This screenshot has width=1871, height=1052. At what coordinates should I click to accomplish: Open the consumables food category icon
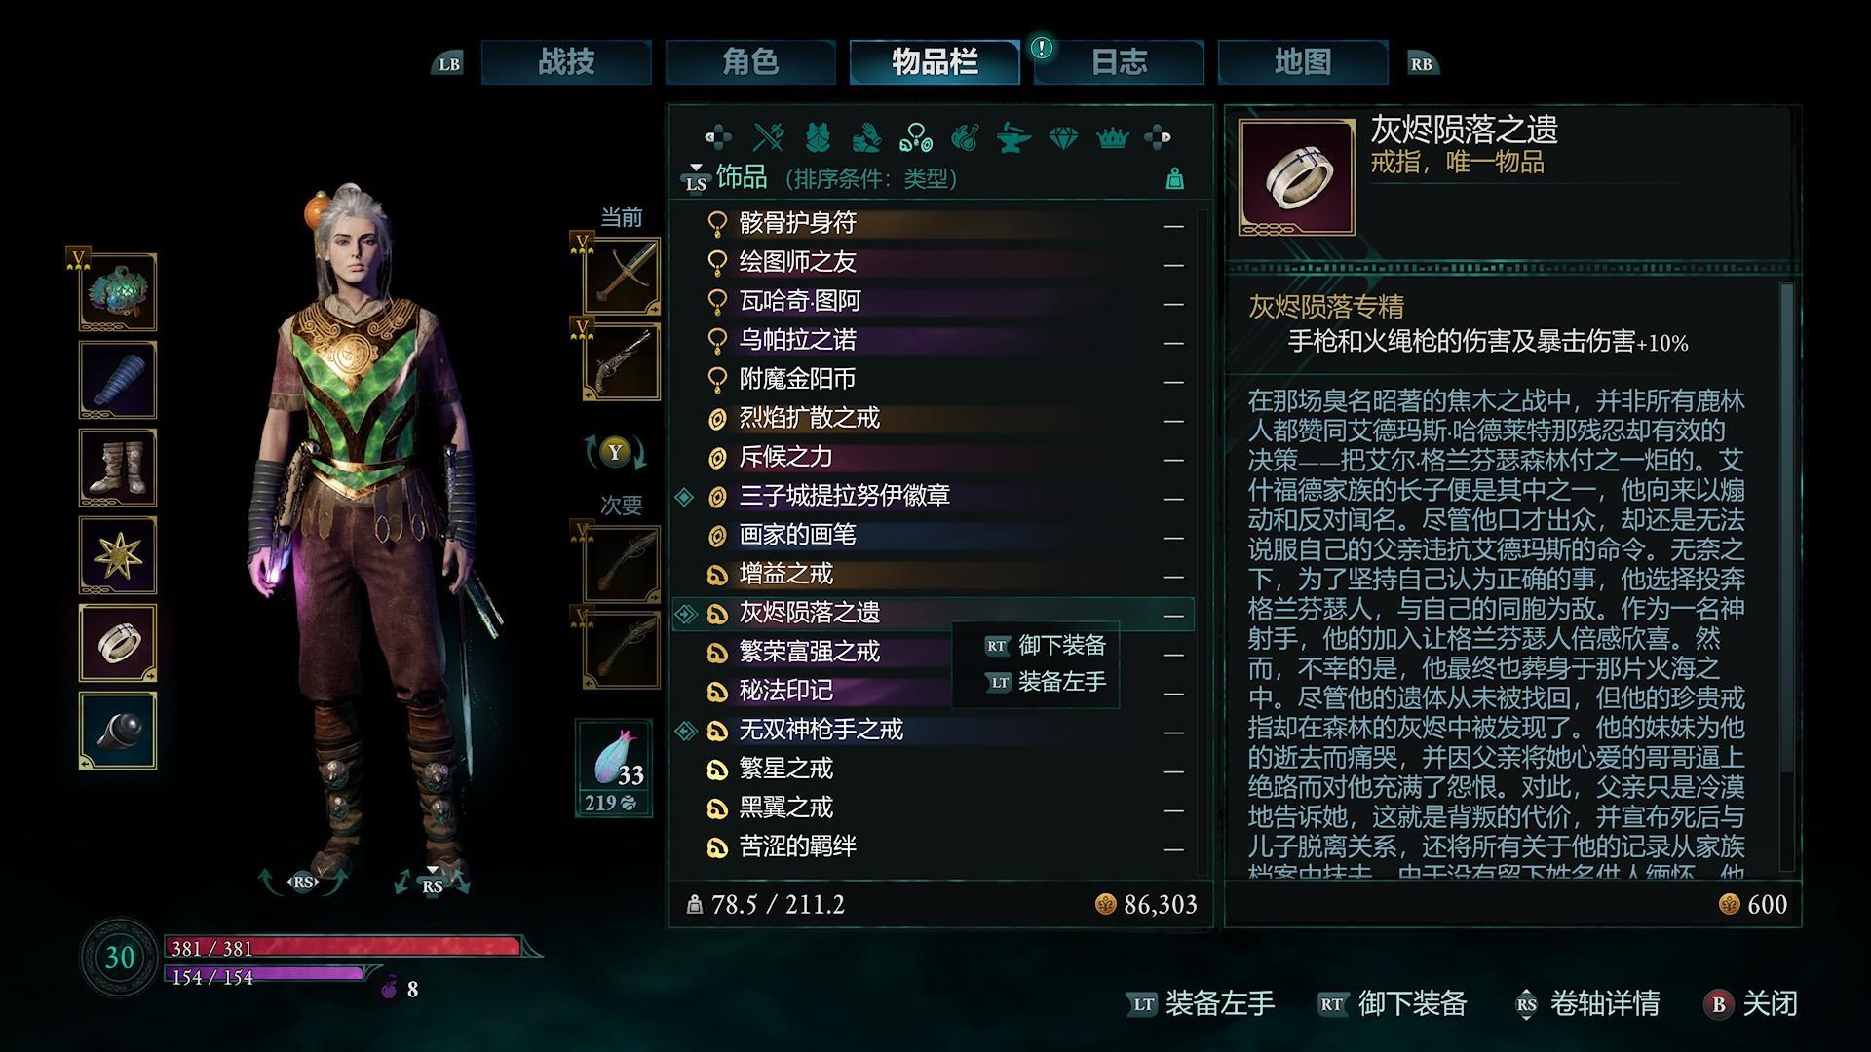[965, 137]
